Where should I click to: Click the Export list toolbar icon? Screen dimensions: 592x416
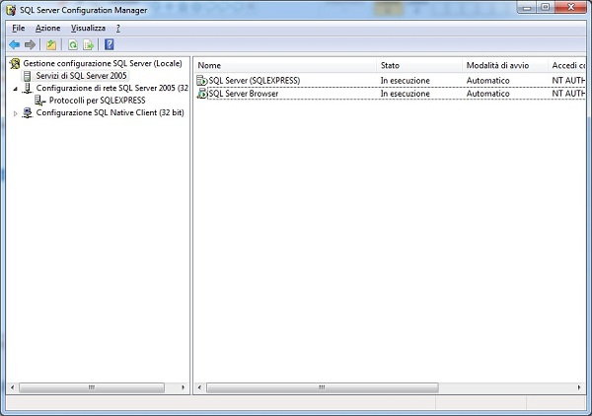[89, 45]
